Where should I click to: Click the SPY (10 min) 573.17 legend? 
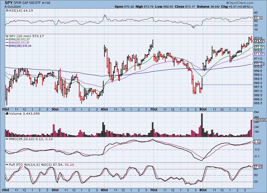point(26,36)
